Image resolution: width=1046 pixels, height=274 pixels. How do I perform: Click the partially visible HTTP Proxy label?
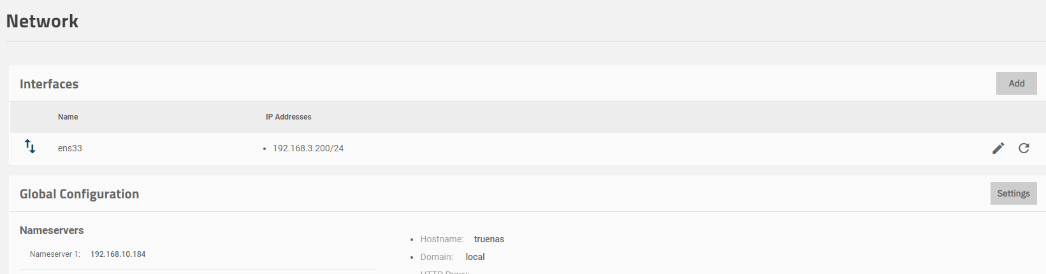coord(445,272)
